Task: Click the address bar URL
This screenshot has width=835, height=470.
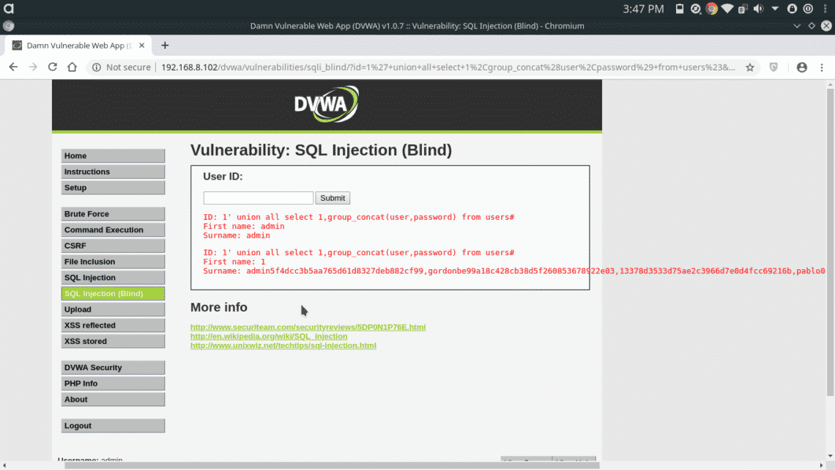Action: pos(448,67)
